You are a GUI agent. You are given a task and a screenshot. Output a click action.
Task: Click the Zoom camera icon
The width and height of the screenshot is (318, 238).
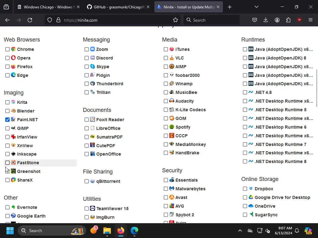pos(93,49)
